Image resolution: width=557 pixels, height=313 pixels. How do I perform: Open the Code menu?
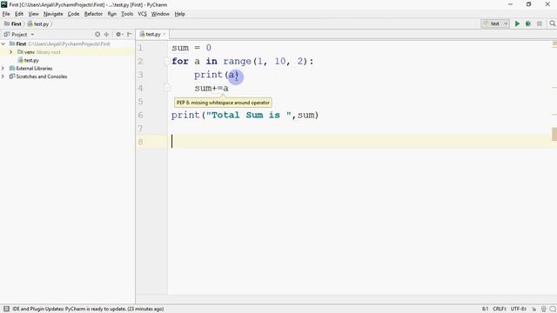[73, 14]
